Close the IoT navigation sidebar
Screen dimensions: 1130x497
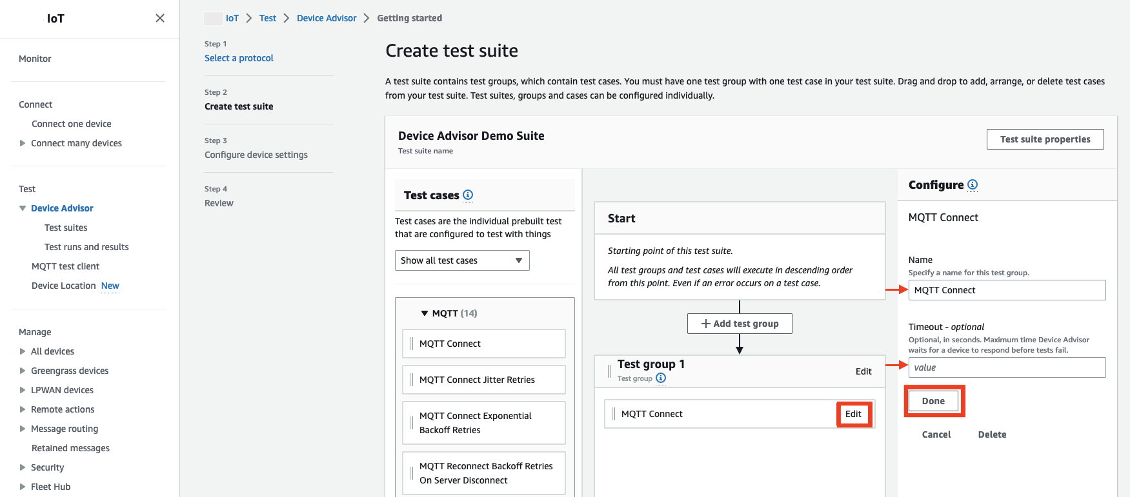tap(160, 18)
